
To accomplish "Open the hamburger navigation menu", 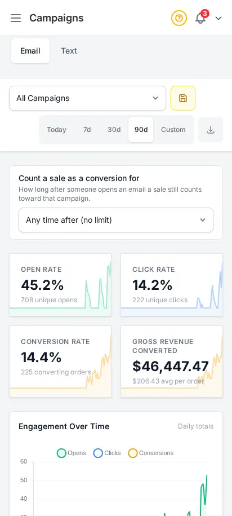I will tap(16, 18).
